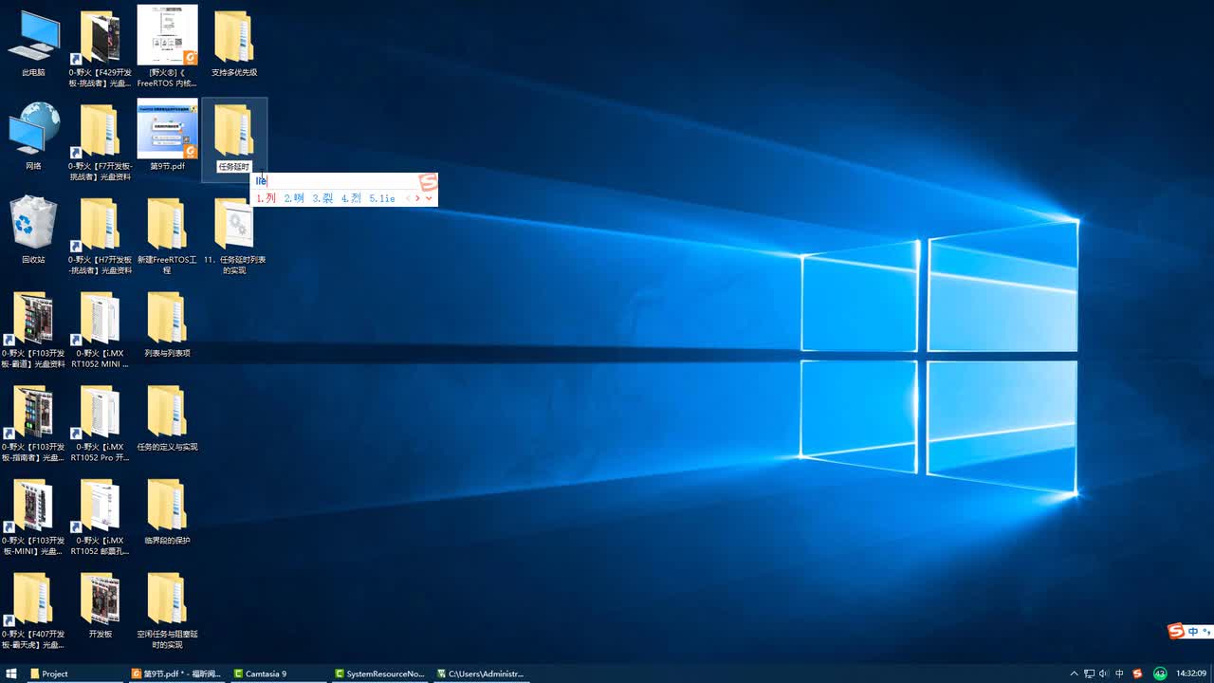Choose IME candidate 5 lie

point(382,198)
